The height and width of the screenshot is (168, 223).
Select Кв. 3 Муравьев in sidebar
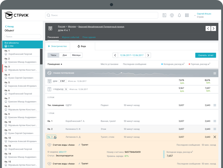[21, 68]
